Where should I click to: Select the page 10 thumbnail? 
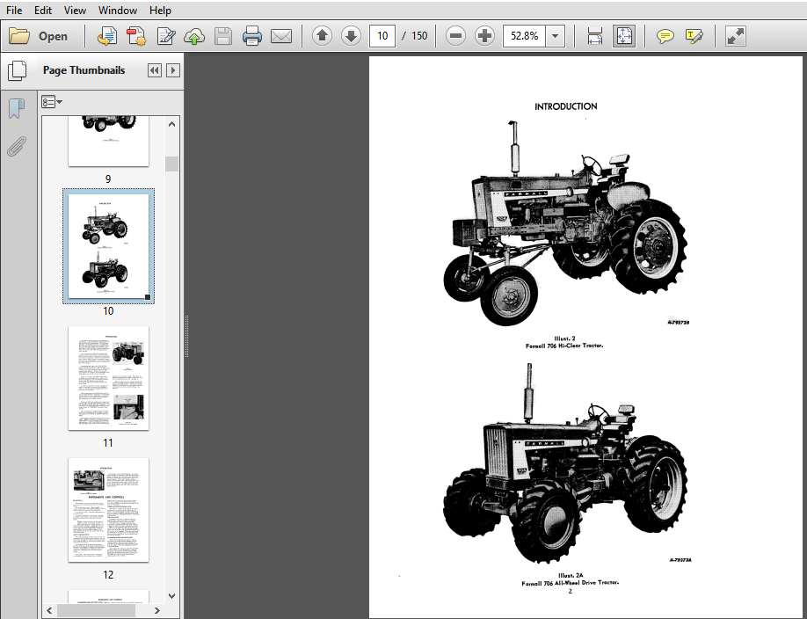[109, 246]
